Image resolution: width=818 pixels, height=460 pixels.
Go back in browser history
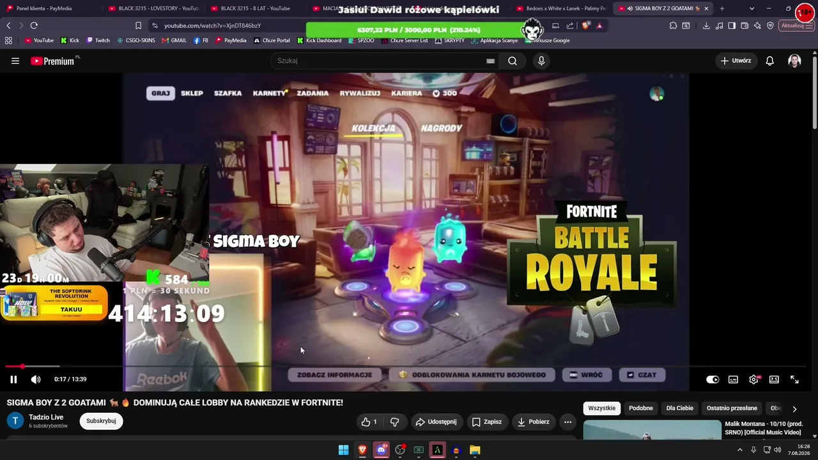[8, 26]
